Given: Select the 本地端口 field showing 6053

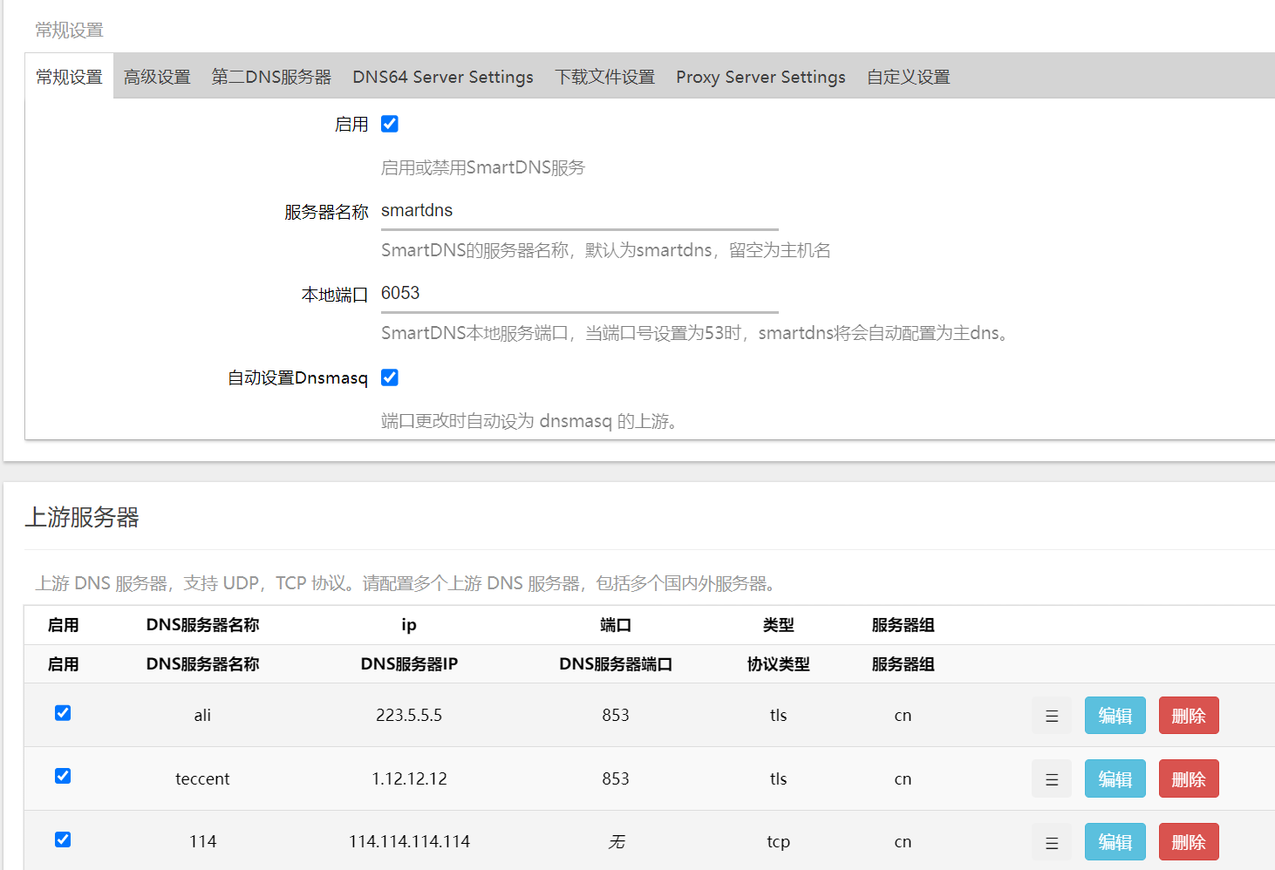Looking at the screenshot, I should [x=578, y=293].
